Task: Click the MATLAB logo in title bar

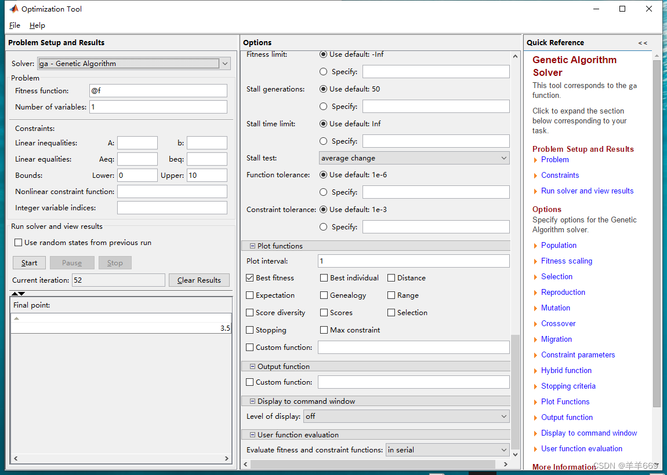Action: pos(13,9)
